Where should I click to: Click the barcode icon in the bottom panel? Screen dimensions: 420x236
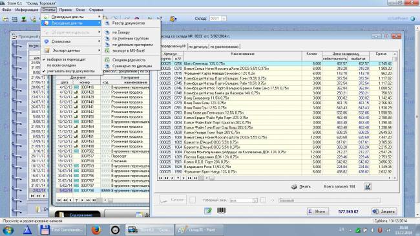pos(222,211)
